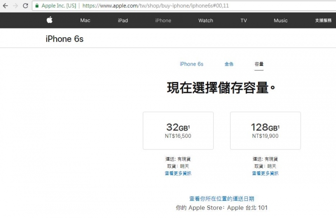Click the green secure padlock icon
Image resolution: width=336 pixels, height=218 pixels.
point(37,6)
